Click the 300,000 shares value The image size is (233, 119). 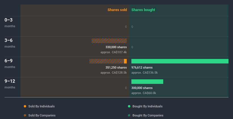[142, 88]
